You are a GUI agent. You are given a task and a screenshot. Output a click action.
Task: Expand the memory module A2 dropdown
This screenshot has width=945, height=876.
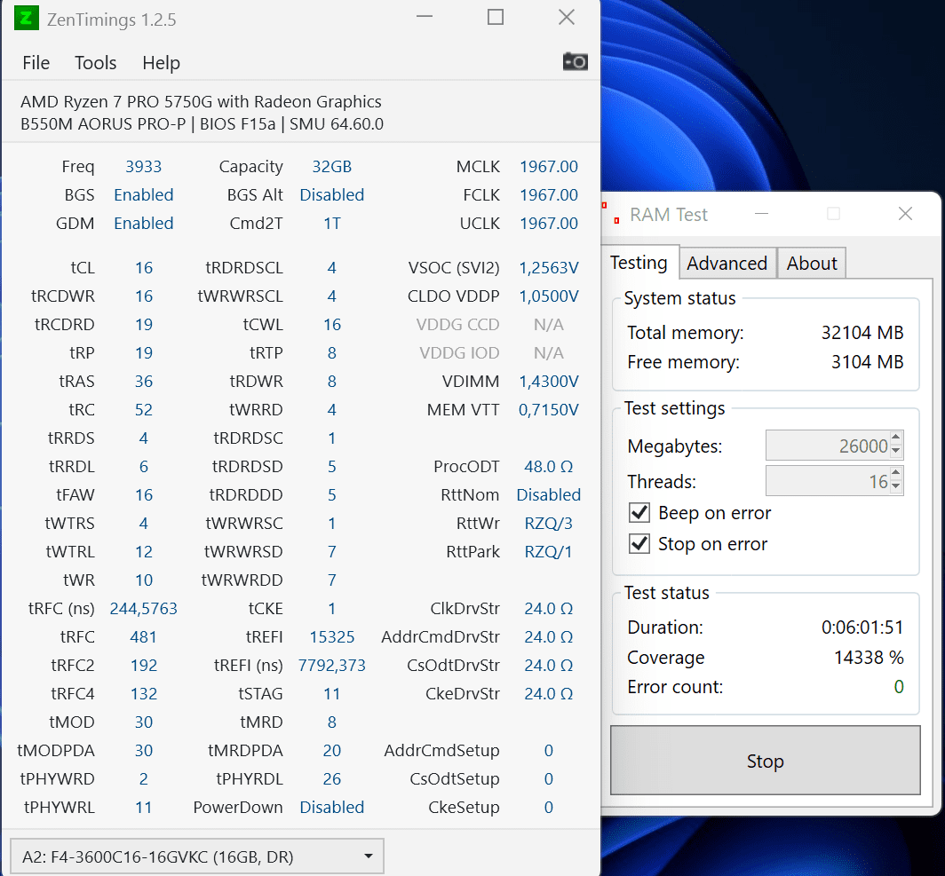[x=197, y=856]
